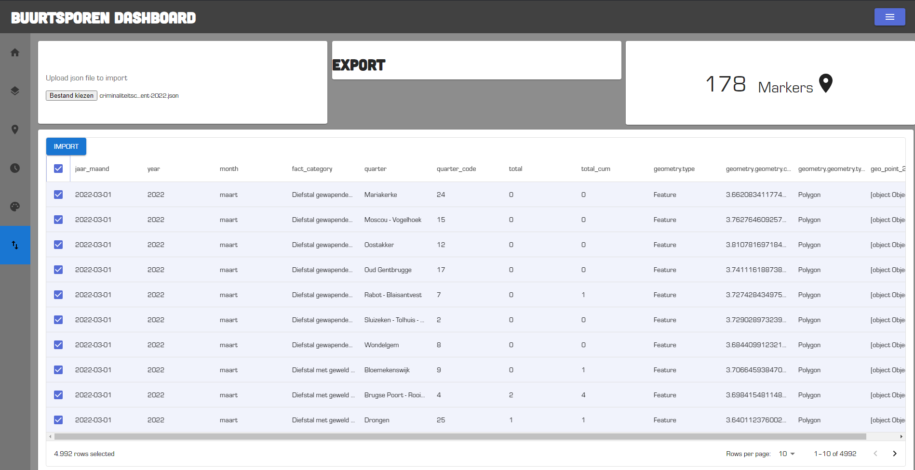Click the scrollbar right arrow

click(902, 436)
